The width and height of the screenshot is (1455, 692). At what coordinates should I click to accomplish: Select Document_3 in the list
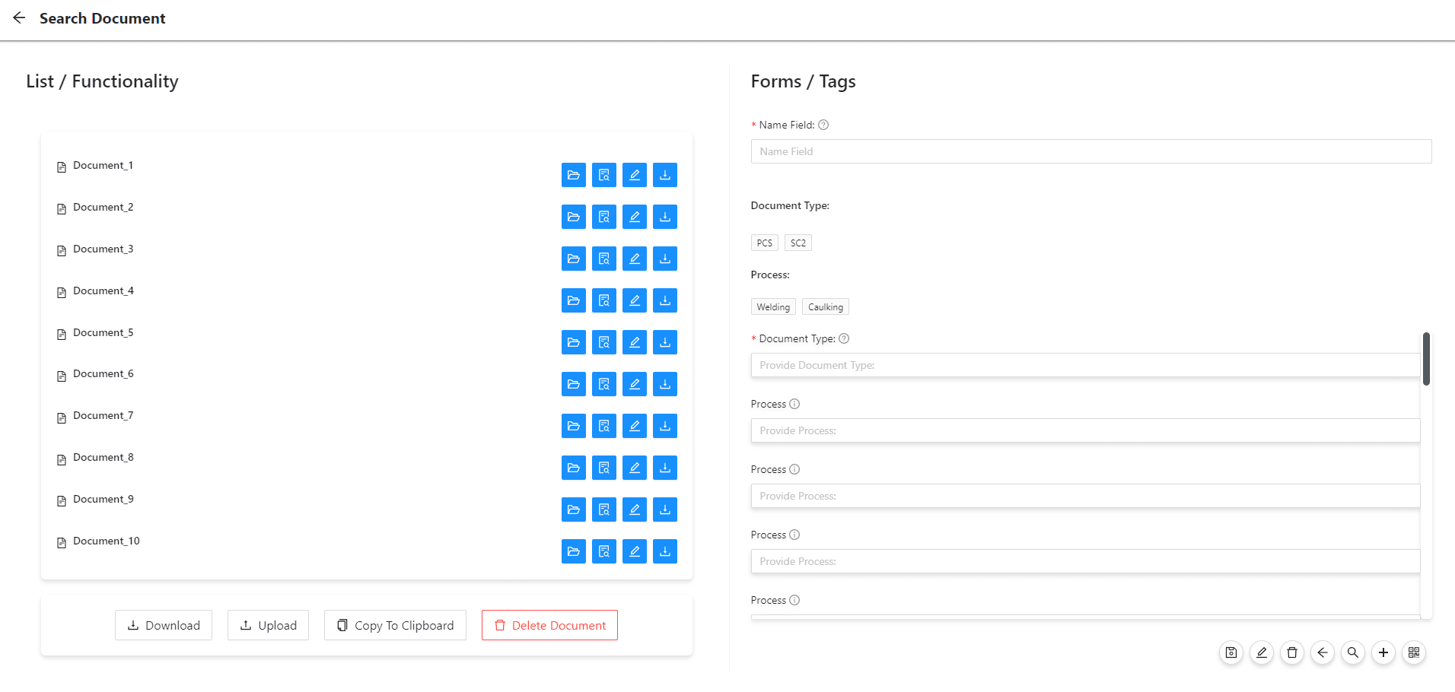(x=103, y=249)
